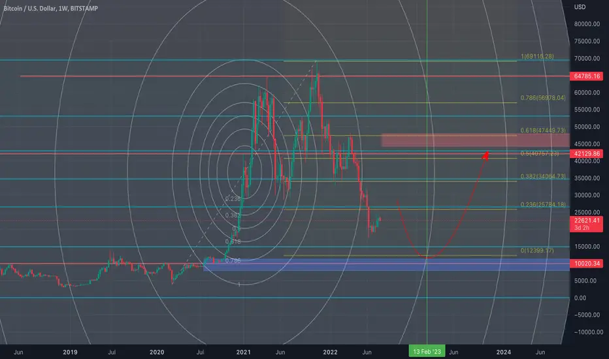The width and height of the screenshot is (609, 359).
Task: Select the 0.5(40757.23) Fibonacci level label
Action: click(x=540, y=153)
